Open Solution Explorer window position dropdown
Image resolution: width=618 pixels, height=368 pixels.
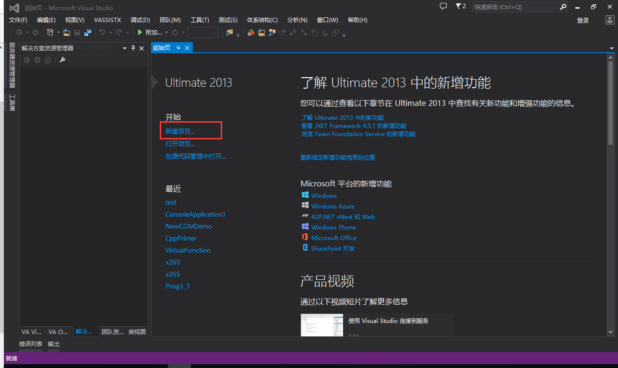click(x=125, y=48)
